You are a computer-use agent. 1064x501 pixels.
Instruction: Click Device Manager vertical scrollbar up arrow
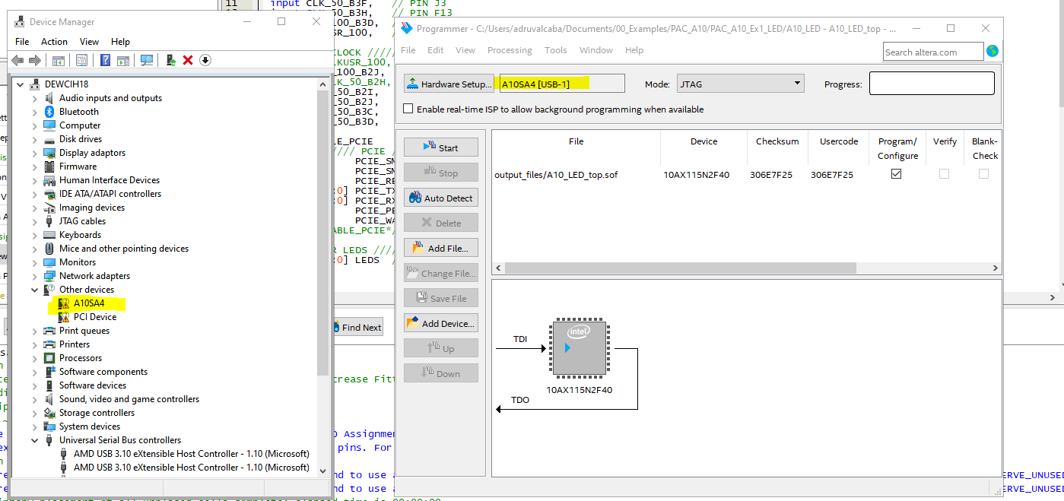pos(323,83)
